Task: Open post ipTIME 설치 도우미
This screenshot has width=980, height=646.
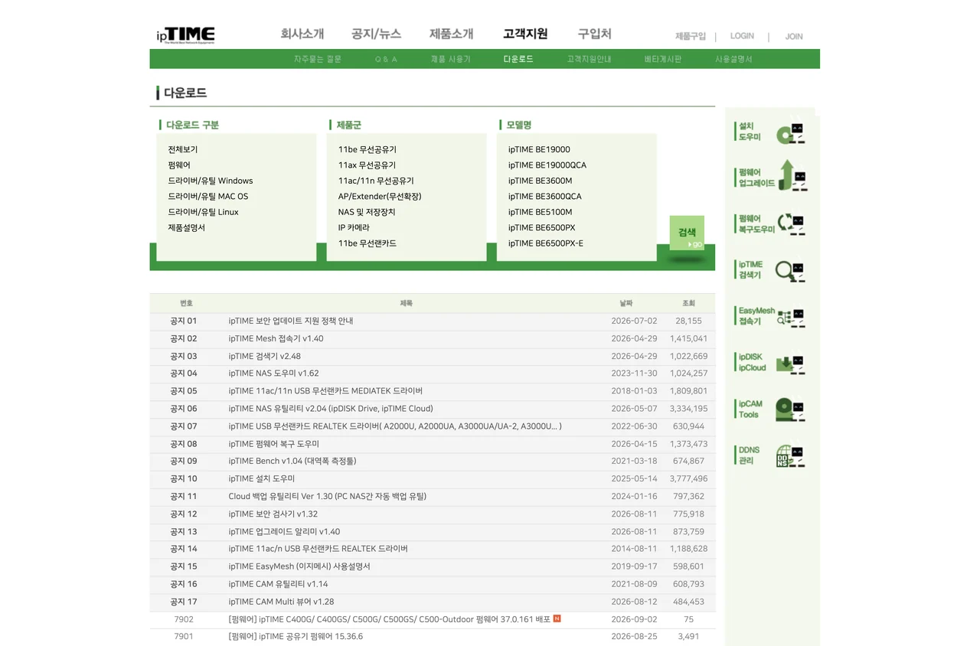Action: [x=261, y=479]
